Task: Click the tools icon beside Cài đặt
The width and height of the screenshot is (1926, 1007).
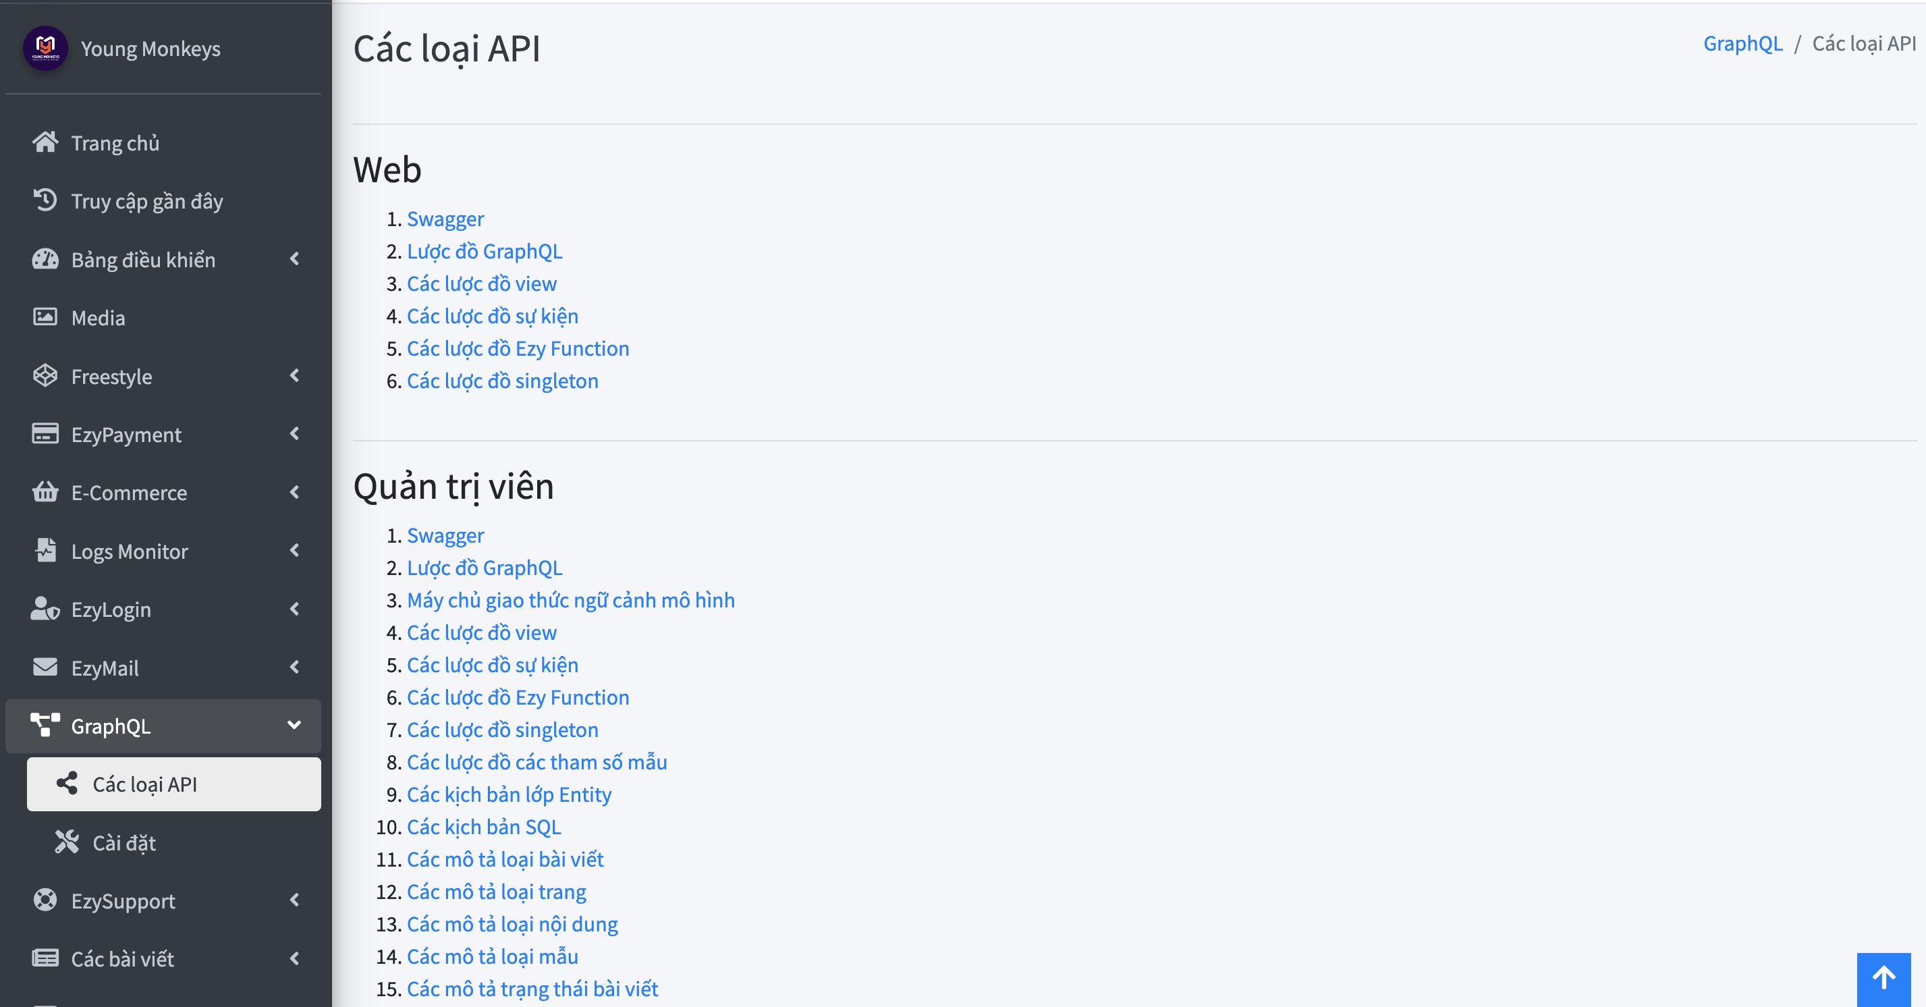Action: (67, 842)
